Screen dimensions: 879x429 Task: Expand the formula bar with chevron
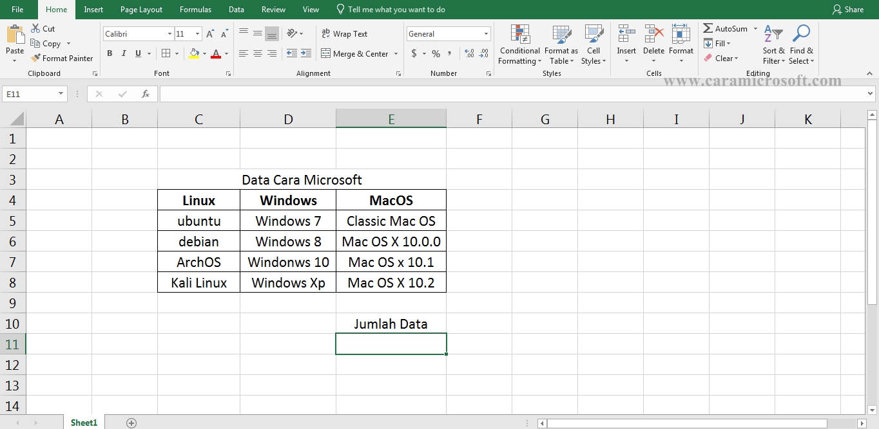871,94
